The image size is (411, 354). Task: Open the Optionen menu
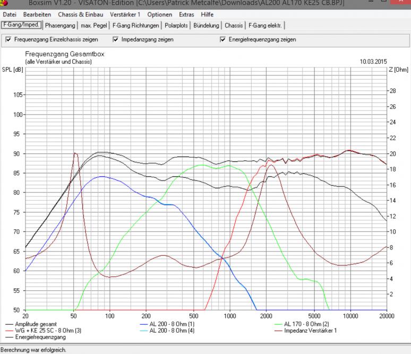pos(159,14)
